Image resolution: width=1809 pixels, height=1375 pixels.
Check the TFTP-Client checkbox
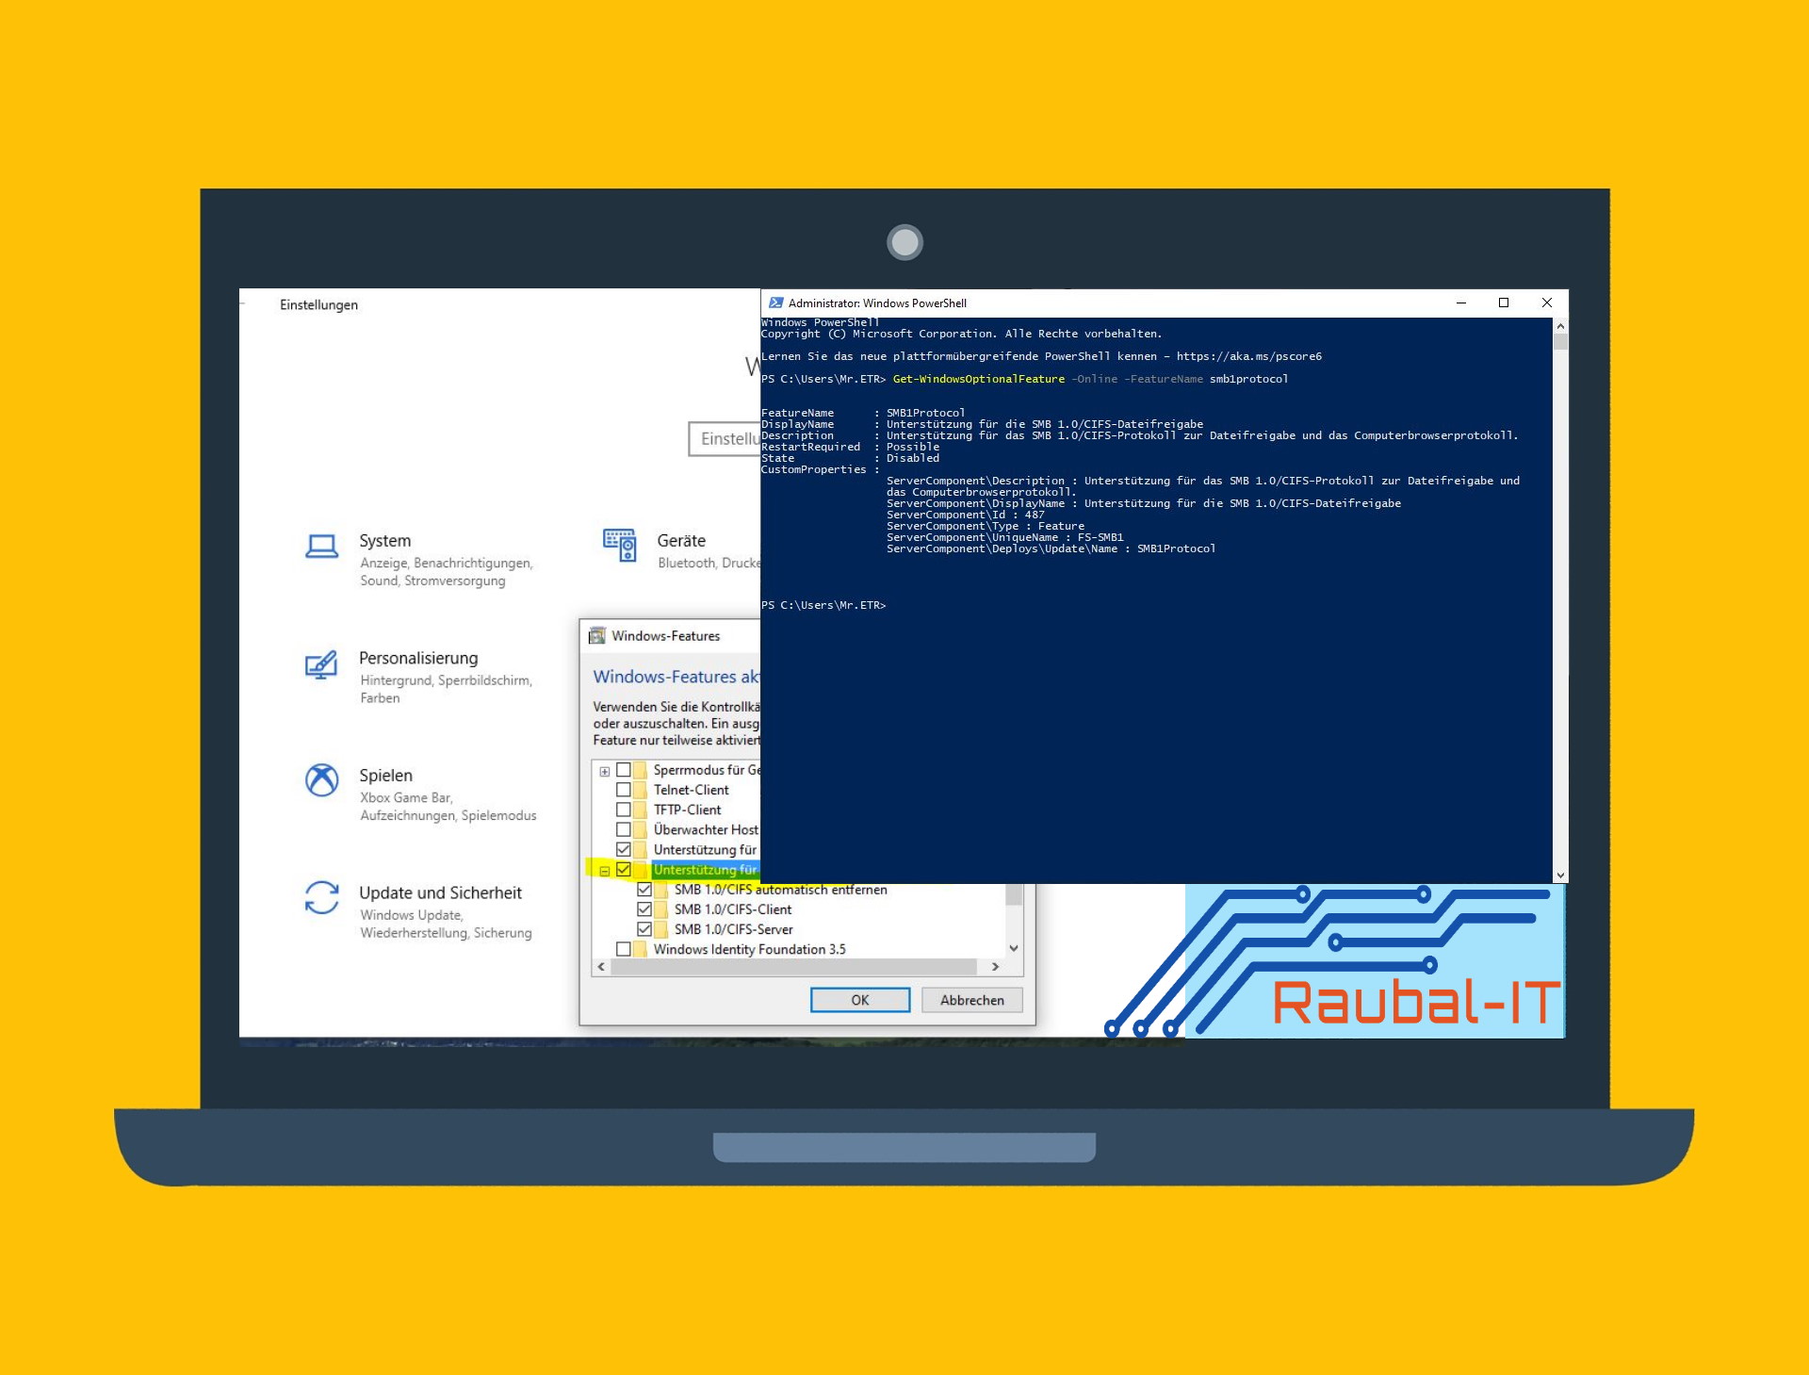pos(624,810)
